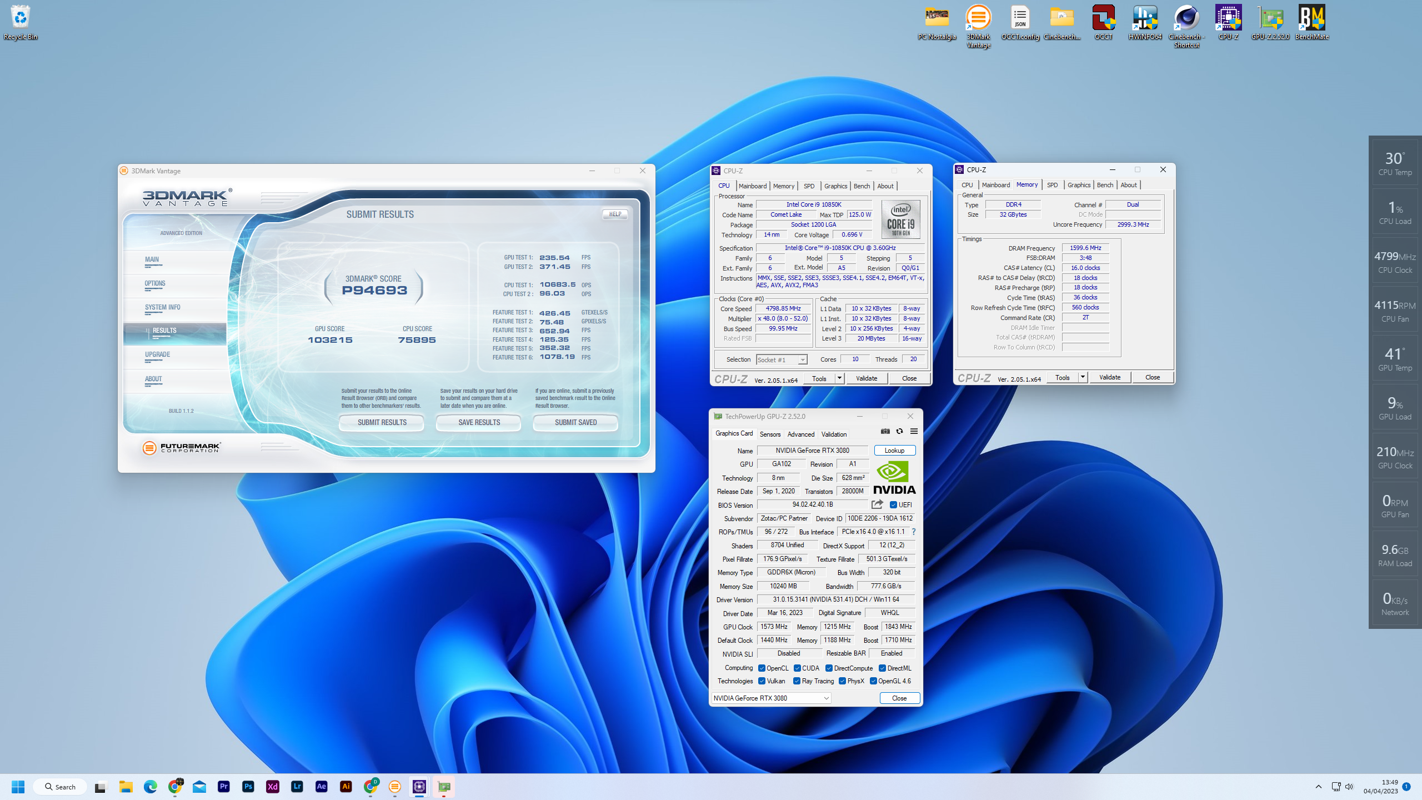Open Advanced tab in GPU-Z
The width and height of the screenshot is (1422, 800).
coord(800,434)
